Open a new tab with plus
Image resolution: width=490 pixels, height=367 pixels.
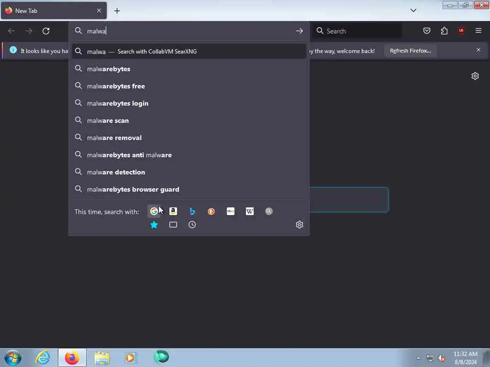tap(117, 11)
